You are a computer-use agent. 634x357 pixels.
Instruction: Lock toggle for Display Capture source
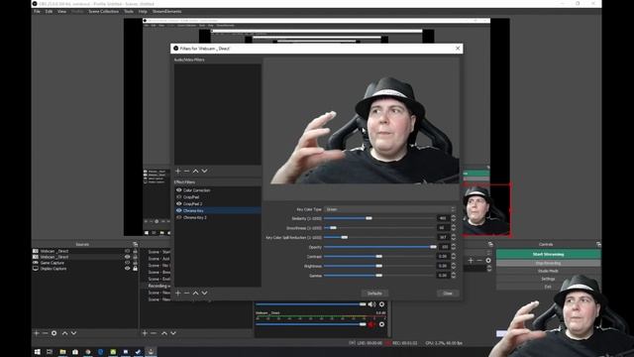(x=135, y=269)
